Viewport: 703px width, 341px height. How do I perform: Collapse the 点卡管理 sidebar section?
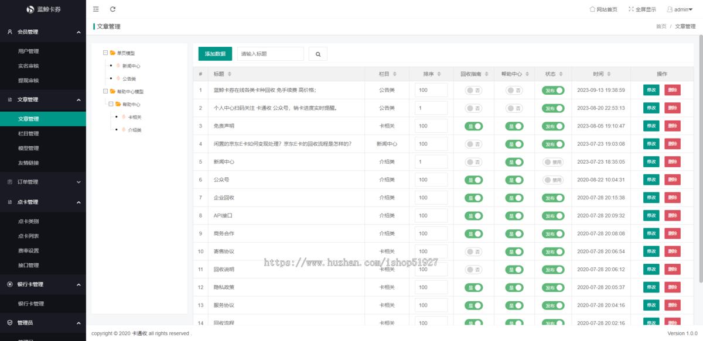43,202
